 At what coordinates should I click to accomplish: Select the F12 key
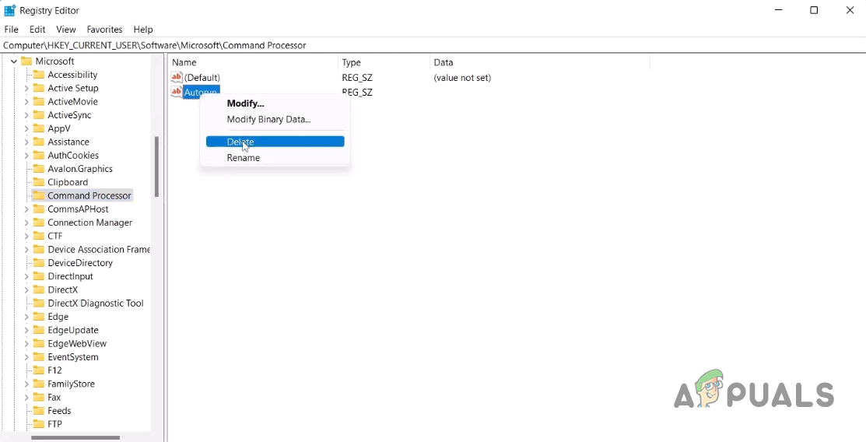pyautogui.click(x=54, y=370)
